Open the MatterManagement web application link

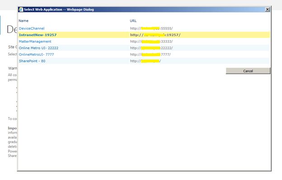35,42
